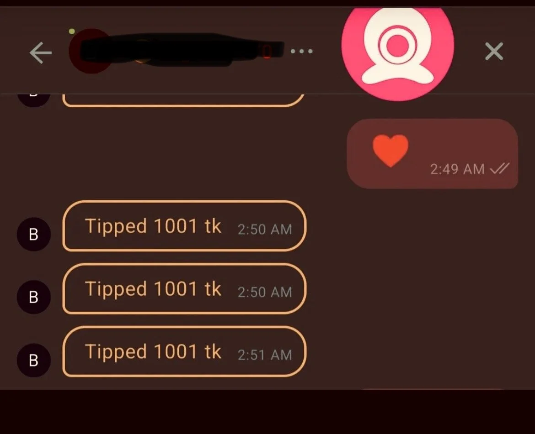Screen dimensions: 535x434
Task: Close the chat with the X icon
Action: (x=494, y=52)
